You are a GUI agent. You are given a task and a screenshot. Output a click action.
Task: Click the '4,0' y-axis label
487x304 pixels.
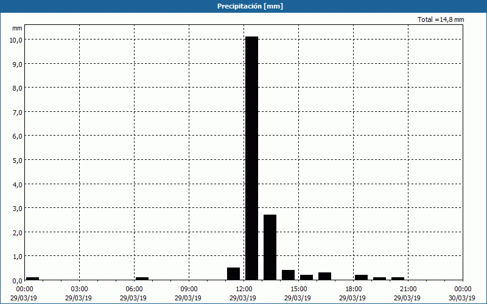point(18,185)
